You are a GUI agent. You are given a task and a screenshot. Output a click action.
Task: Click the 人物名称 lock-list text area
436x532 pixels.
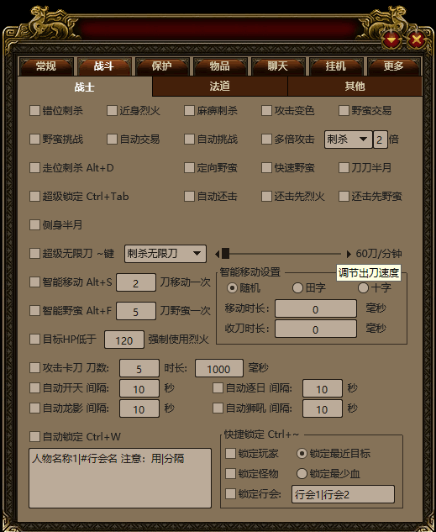[x=120, y=478]
